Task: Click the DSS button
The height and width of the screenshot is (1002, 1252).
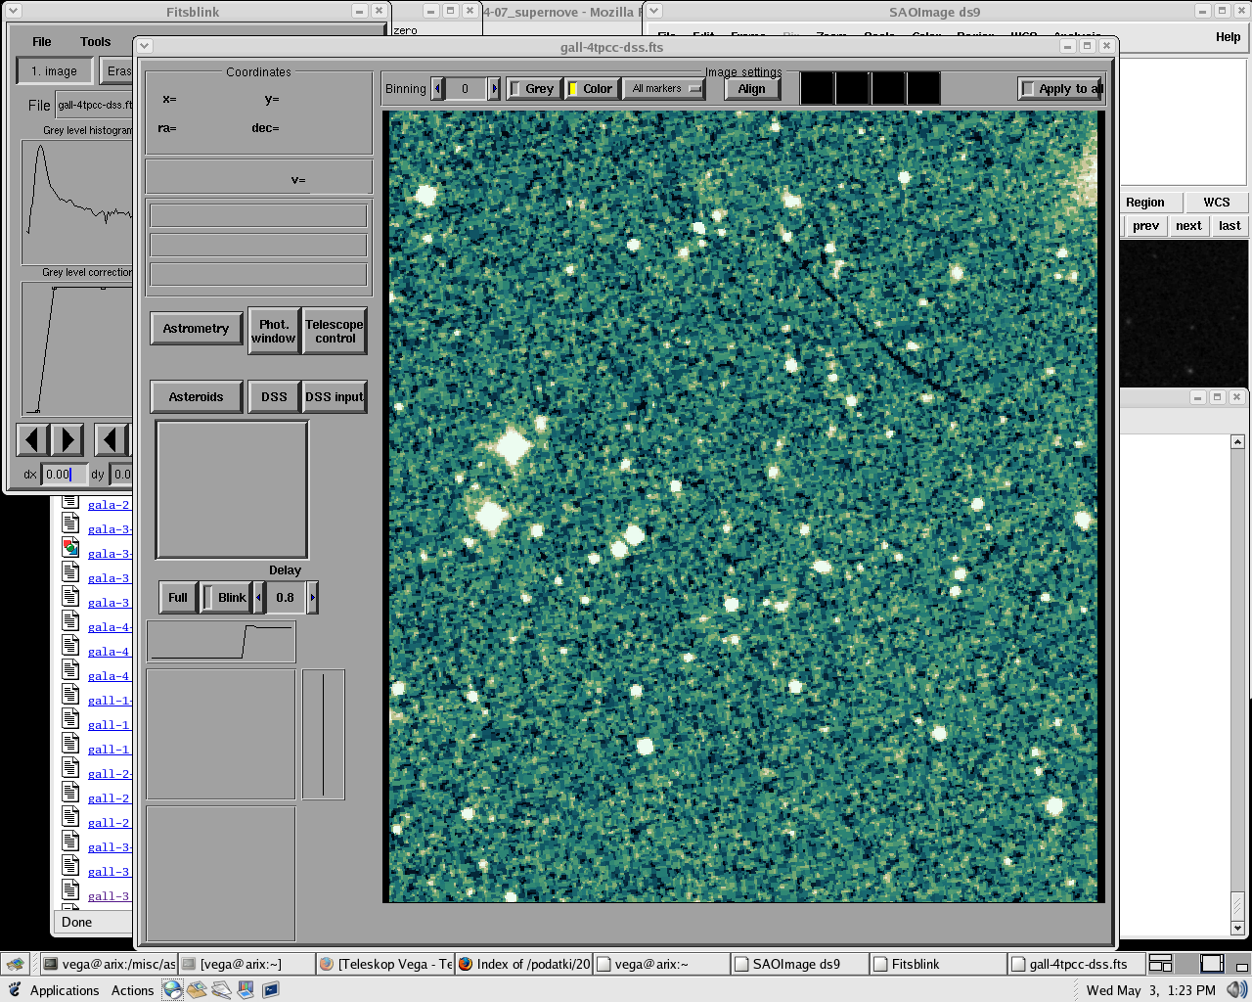Action: pos(274,396)
